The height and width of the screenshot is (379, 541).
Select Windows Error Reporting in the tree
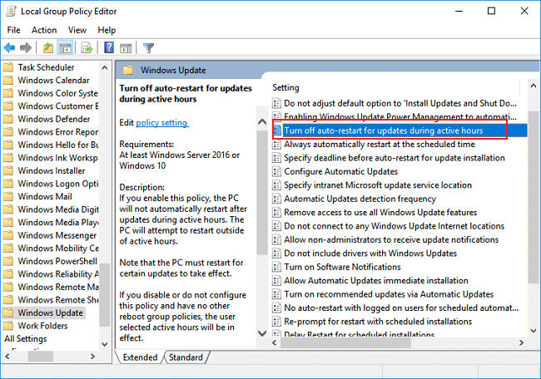tap(58, 132)
